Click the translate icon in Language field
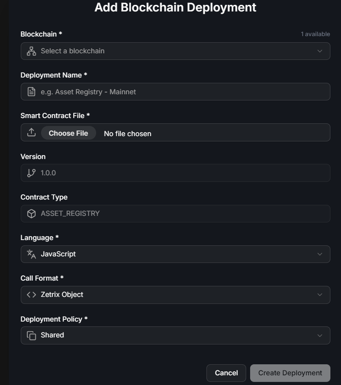Viewport: 341px width, 385px height. (x=31, y=254)
